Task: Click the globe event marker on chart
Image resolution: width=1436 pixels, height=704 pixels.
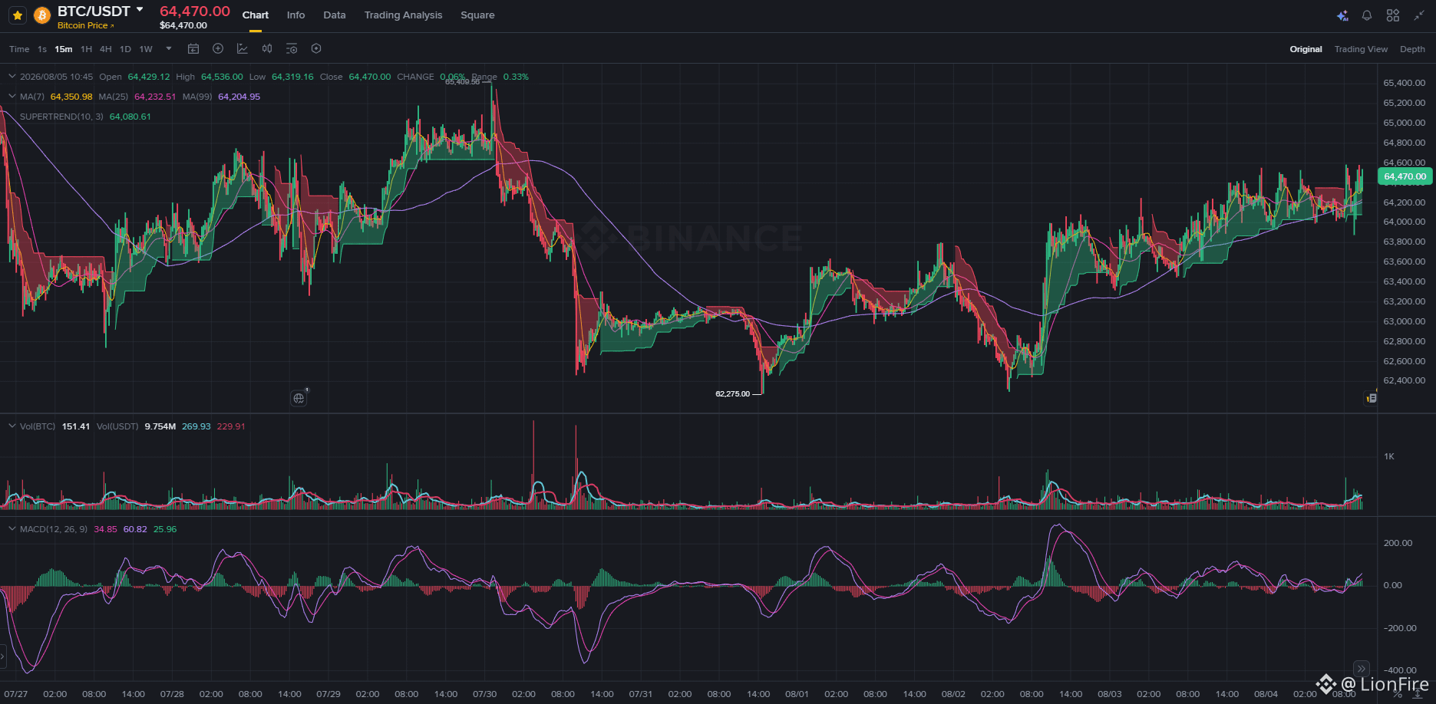Action: coord(299,398)
